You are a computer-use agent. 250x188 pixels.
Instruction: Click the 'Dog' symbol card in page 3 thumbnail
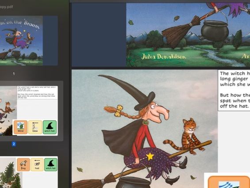(23, 164)
